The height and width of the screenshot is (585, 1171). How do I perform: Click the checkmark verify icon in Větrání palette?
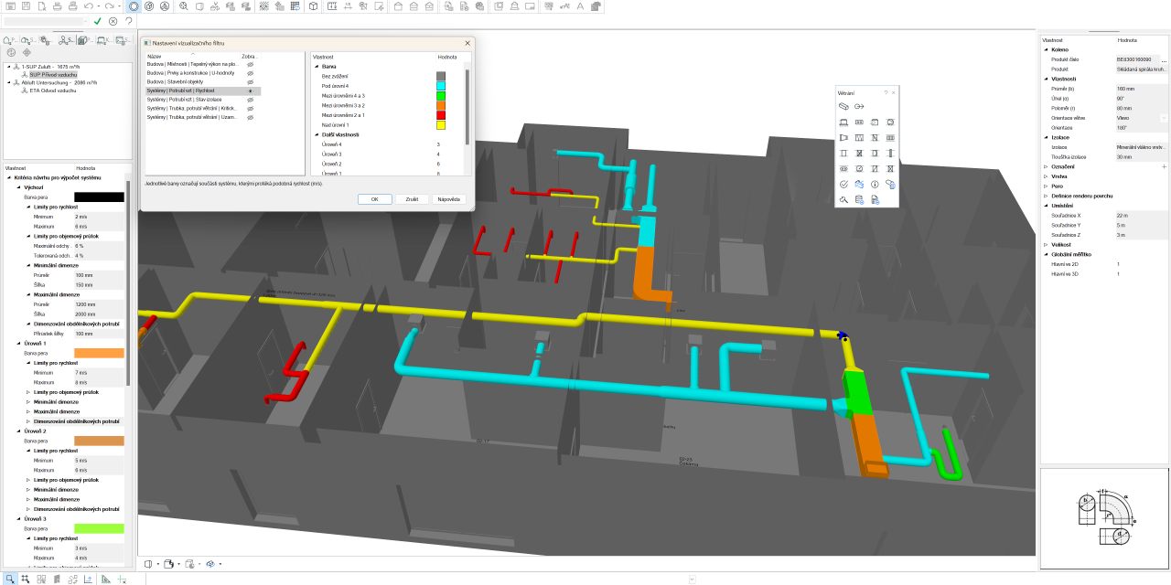(x=843, y=184)
